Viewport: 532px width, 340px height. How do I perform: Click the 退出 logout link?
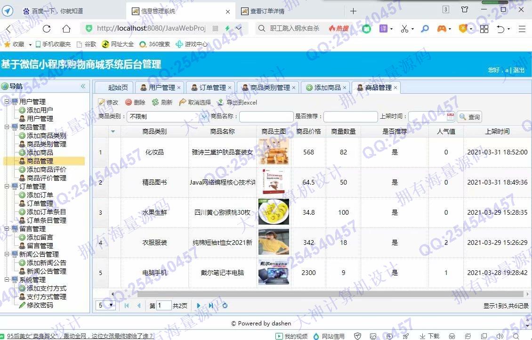(x=518, y=70)
